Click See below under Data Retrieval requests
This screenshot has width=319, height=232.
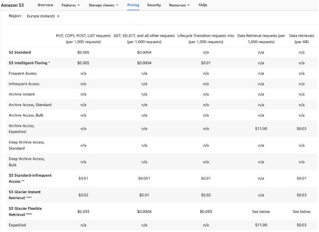tap(261, 211)
